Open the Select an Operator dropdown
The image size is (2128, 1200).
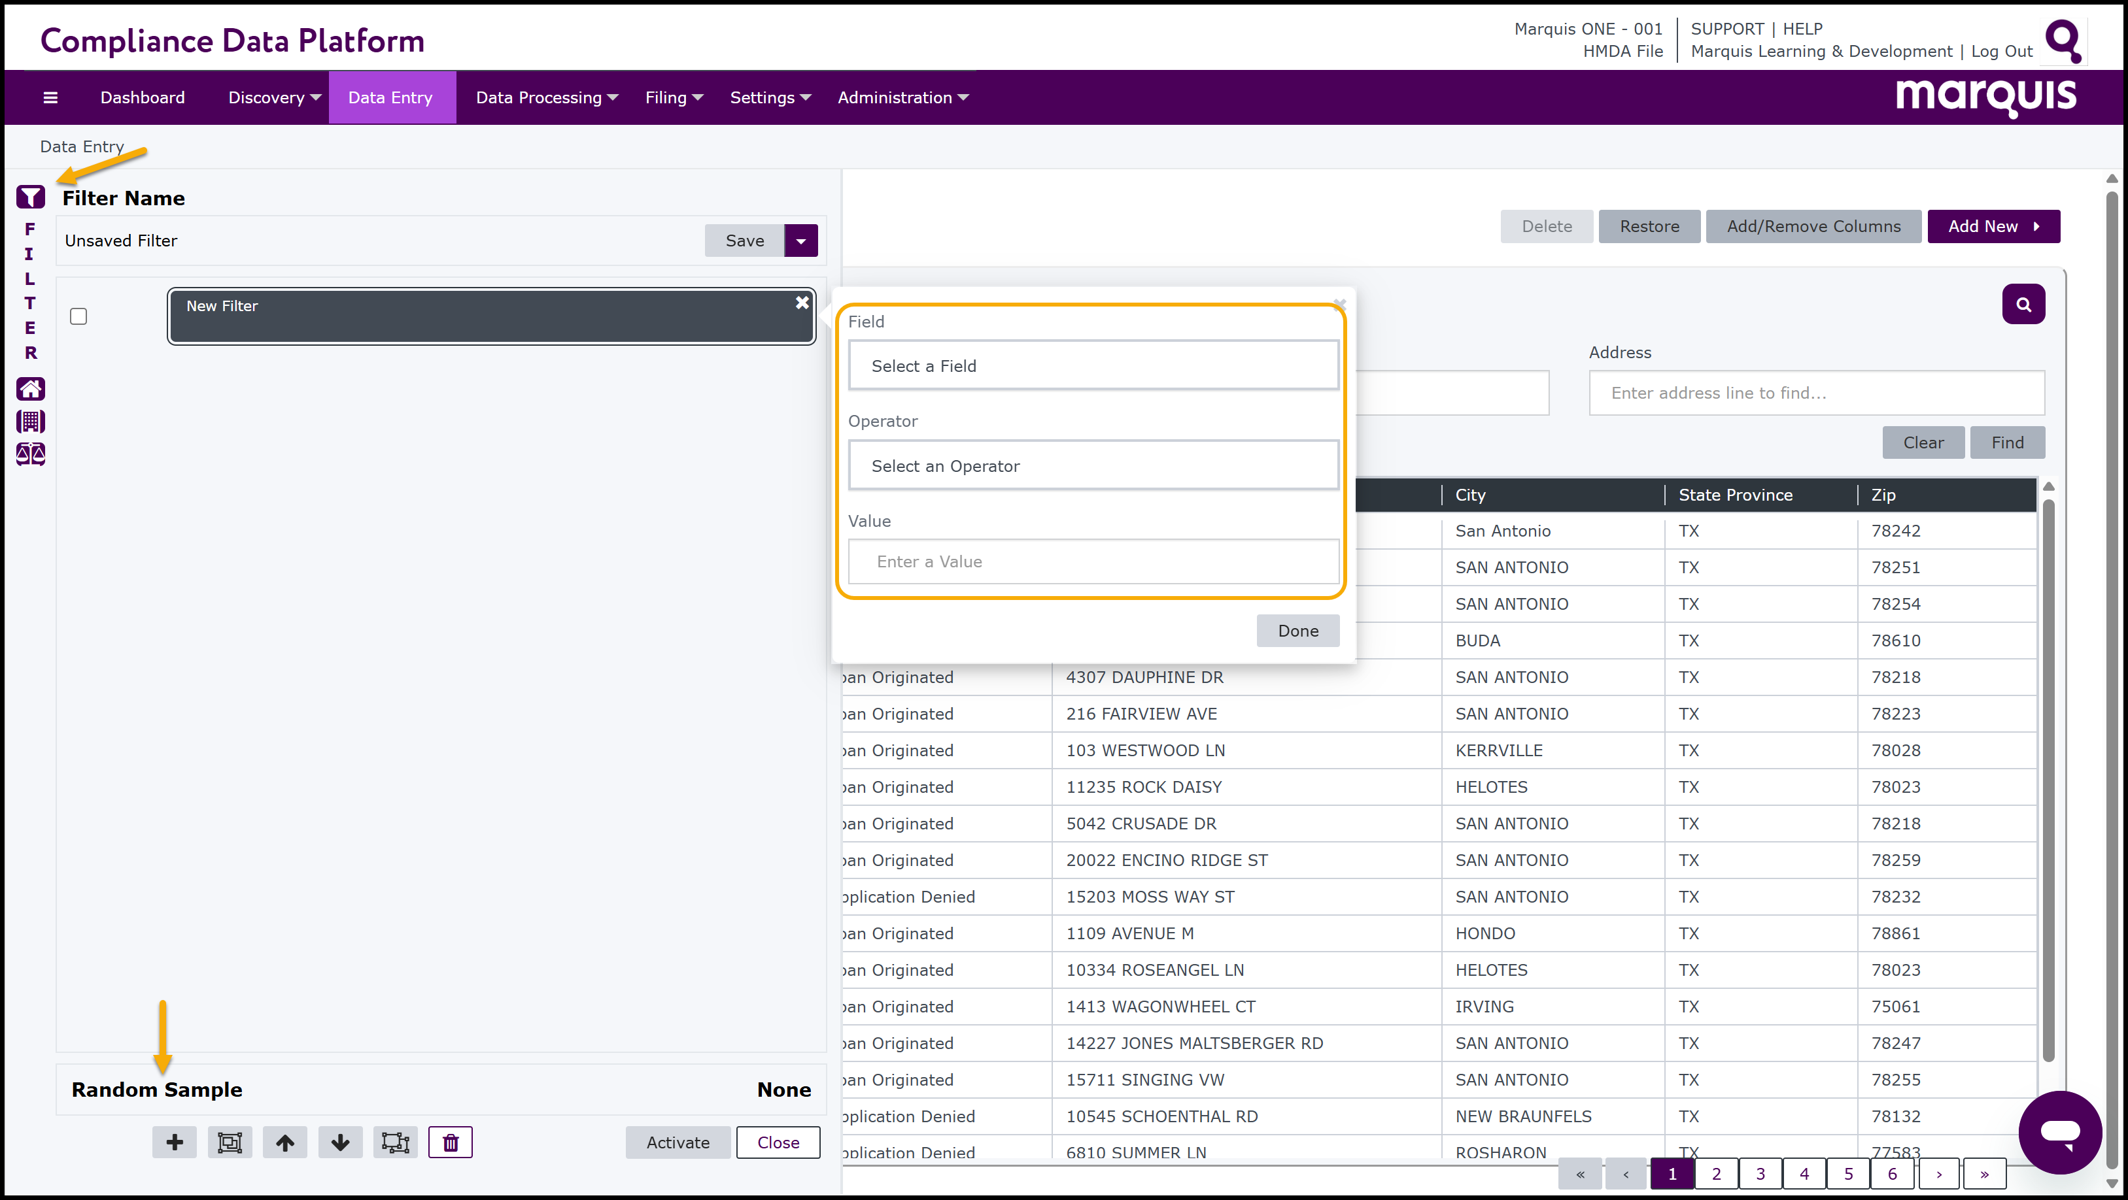point(1093,466)
